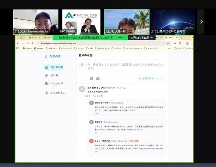The image size is (216, 167).
Task: Click the REC recording indicator
Action: (120, 37)
